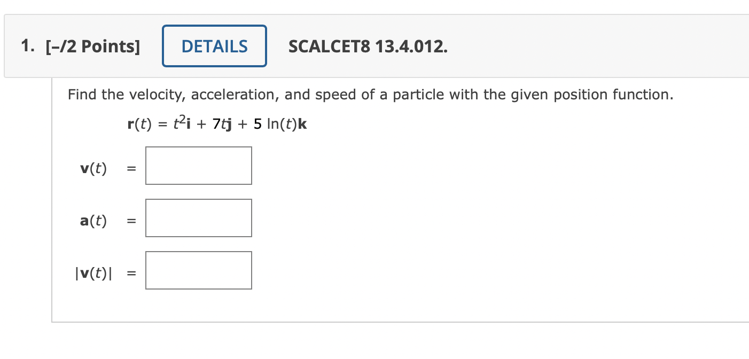Select the question number 1 label

[x=25, y=46]
